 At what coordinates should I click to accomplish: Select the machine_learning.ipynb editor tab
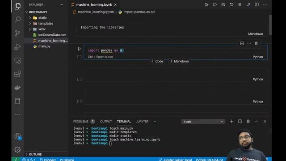[x=94, y=5]
